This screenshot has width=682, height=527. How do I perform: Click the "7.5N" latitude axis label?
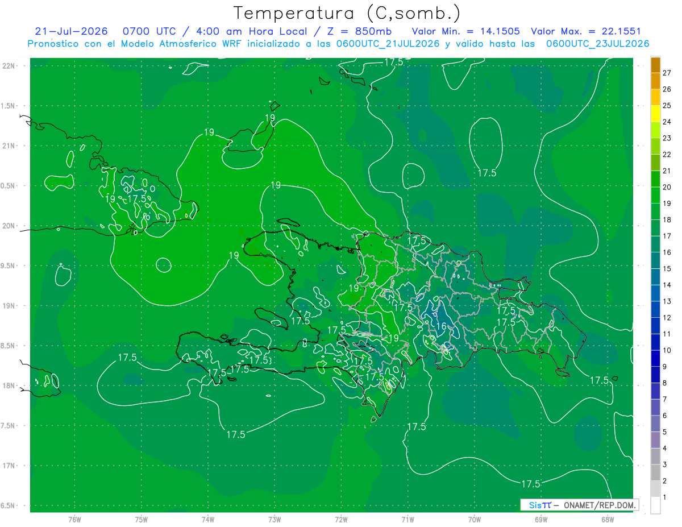pos(8,426)
